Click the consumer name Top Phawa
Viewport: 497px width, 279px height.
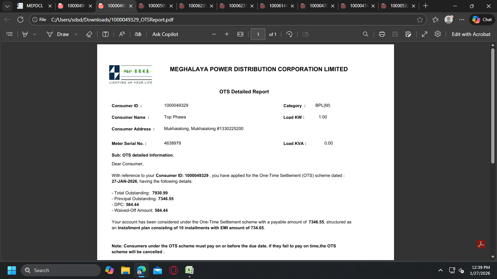(175, 117)
